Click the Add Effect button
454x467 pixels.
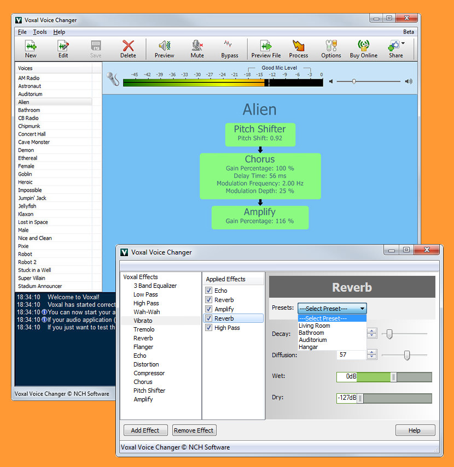point(145,430)
